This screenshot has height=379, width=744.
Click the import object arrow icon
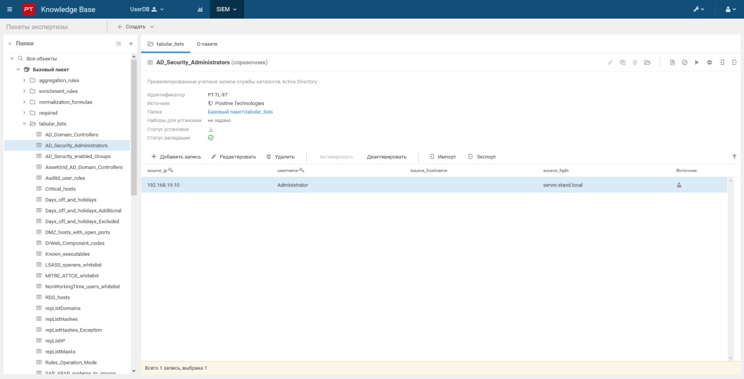(x=722, y=62)
